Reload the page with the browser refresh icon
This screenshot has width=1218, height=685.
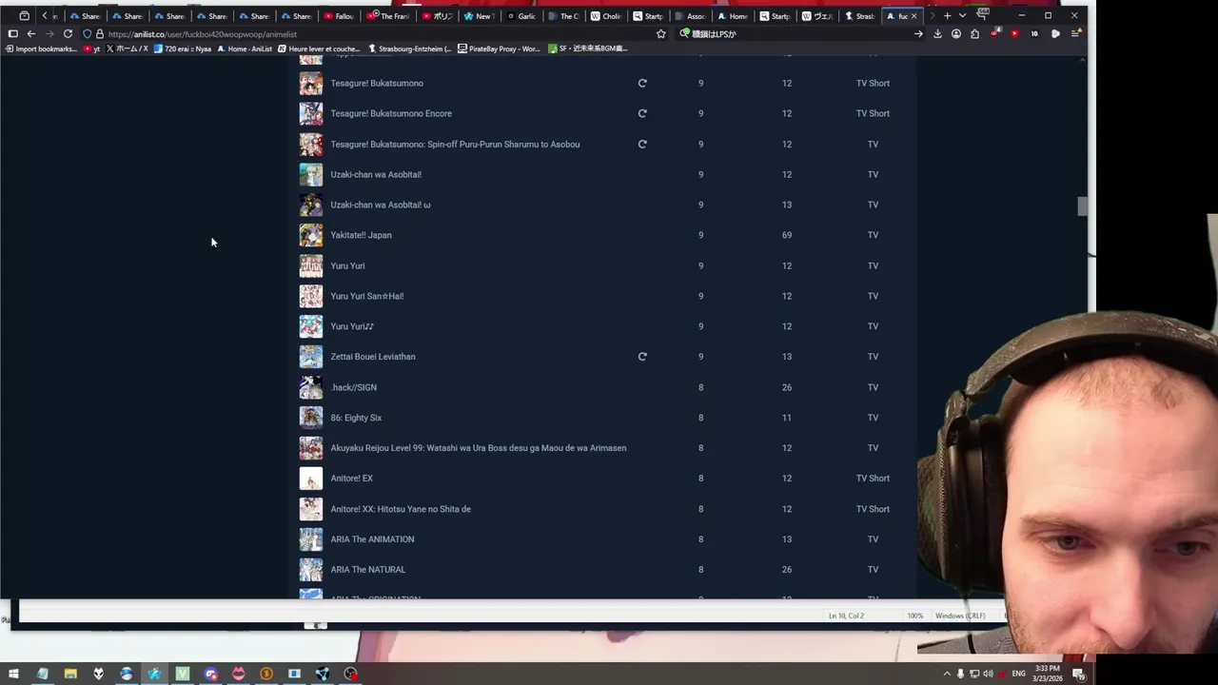click(x=68, y=34)
